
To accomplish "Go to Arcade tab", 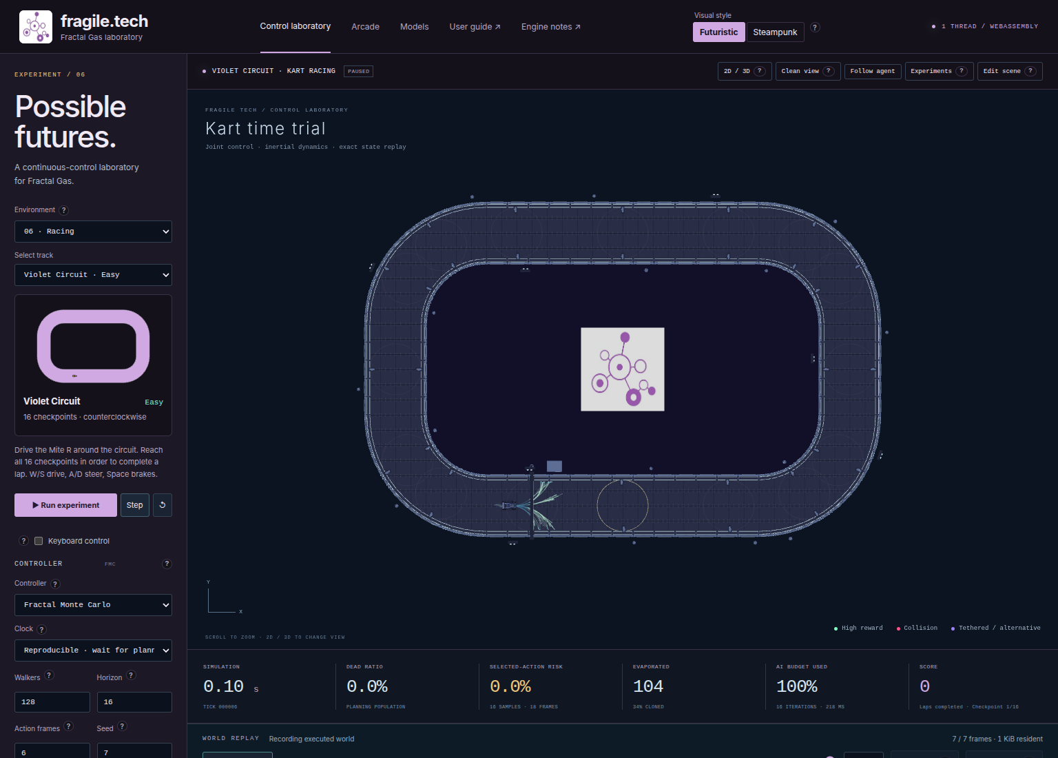I will pyautogui.click(x=365, y=27).
